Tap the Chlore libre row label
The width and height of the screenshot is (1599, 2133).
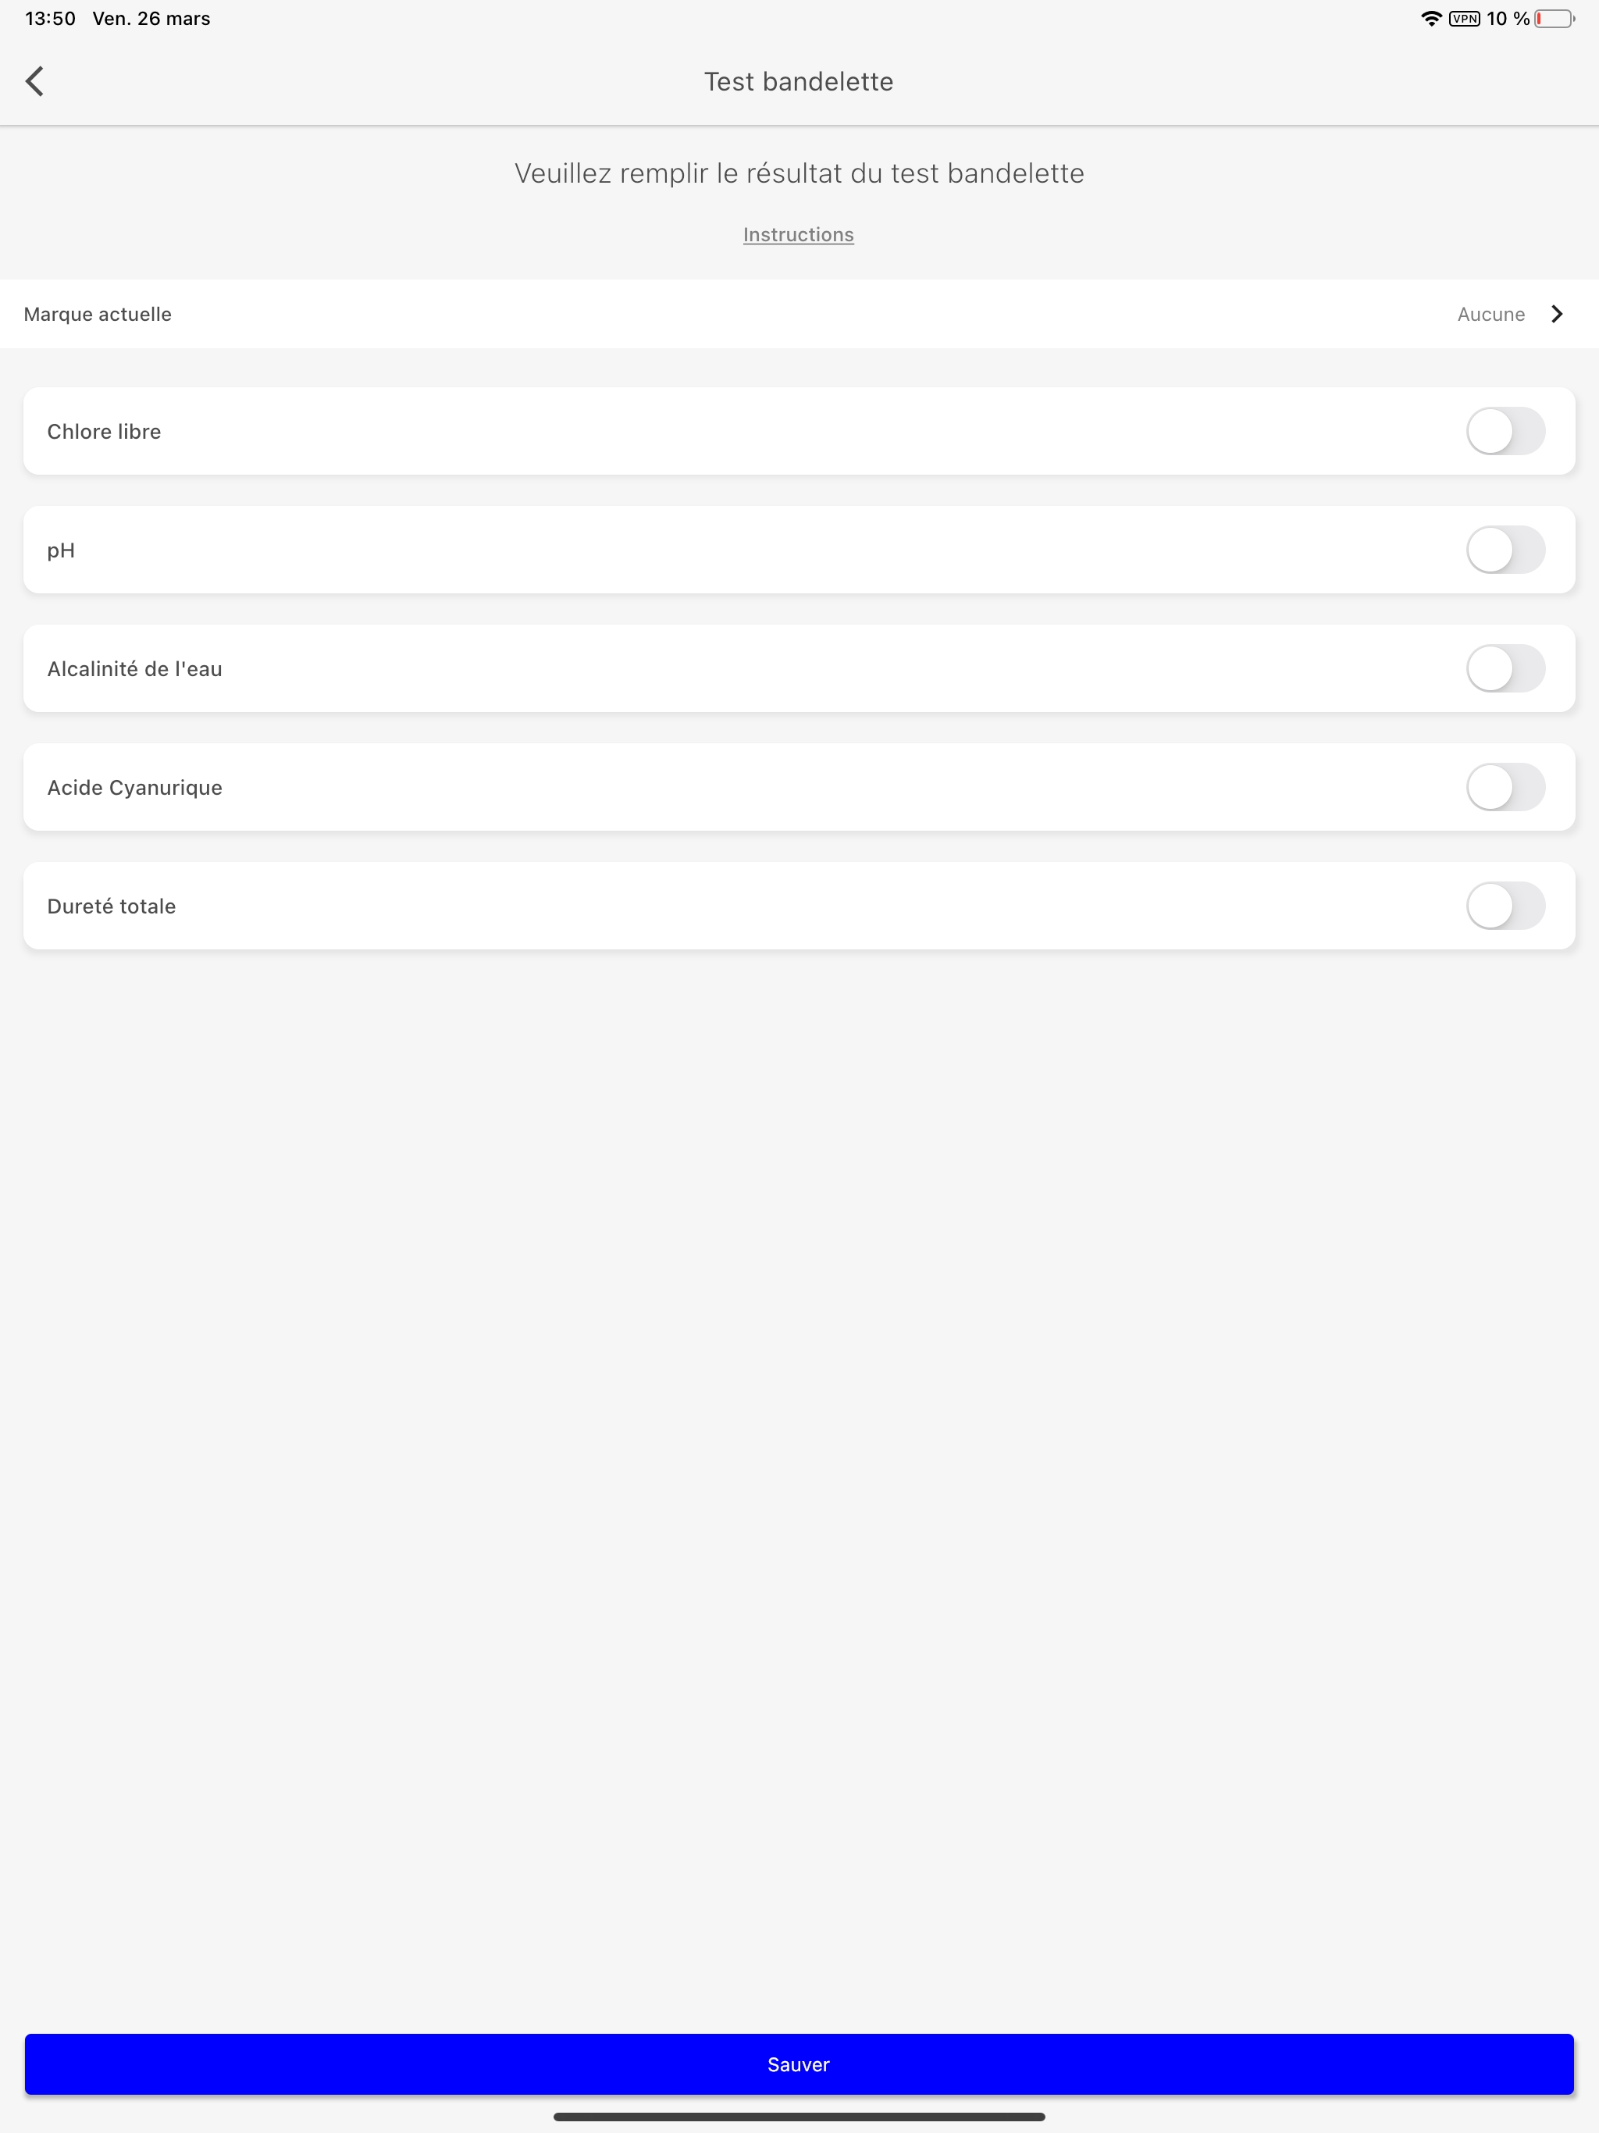pyautogui.click(x=103, y=431)
